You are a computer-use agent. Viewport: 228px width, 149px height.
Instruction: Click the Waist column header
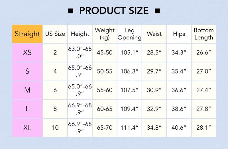coord(154,34)
